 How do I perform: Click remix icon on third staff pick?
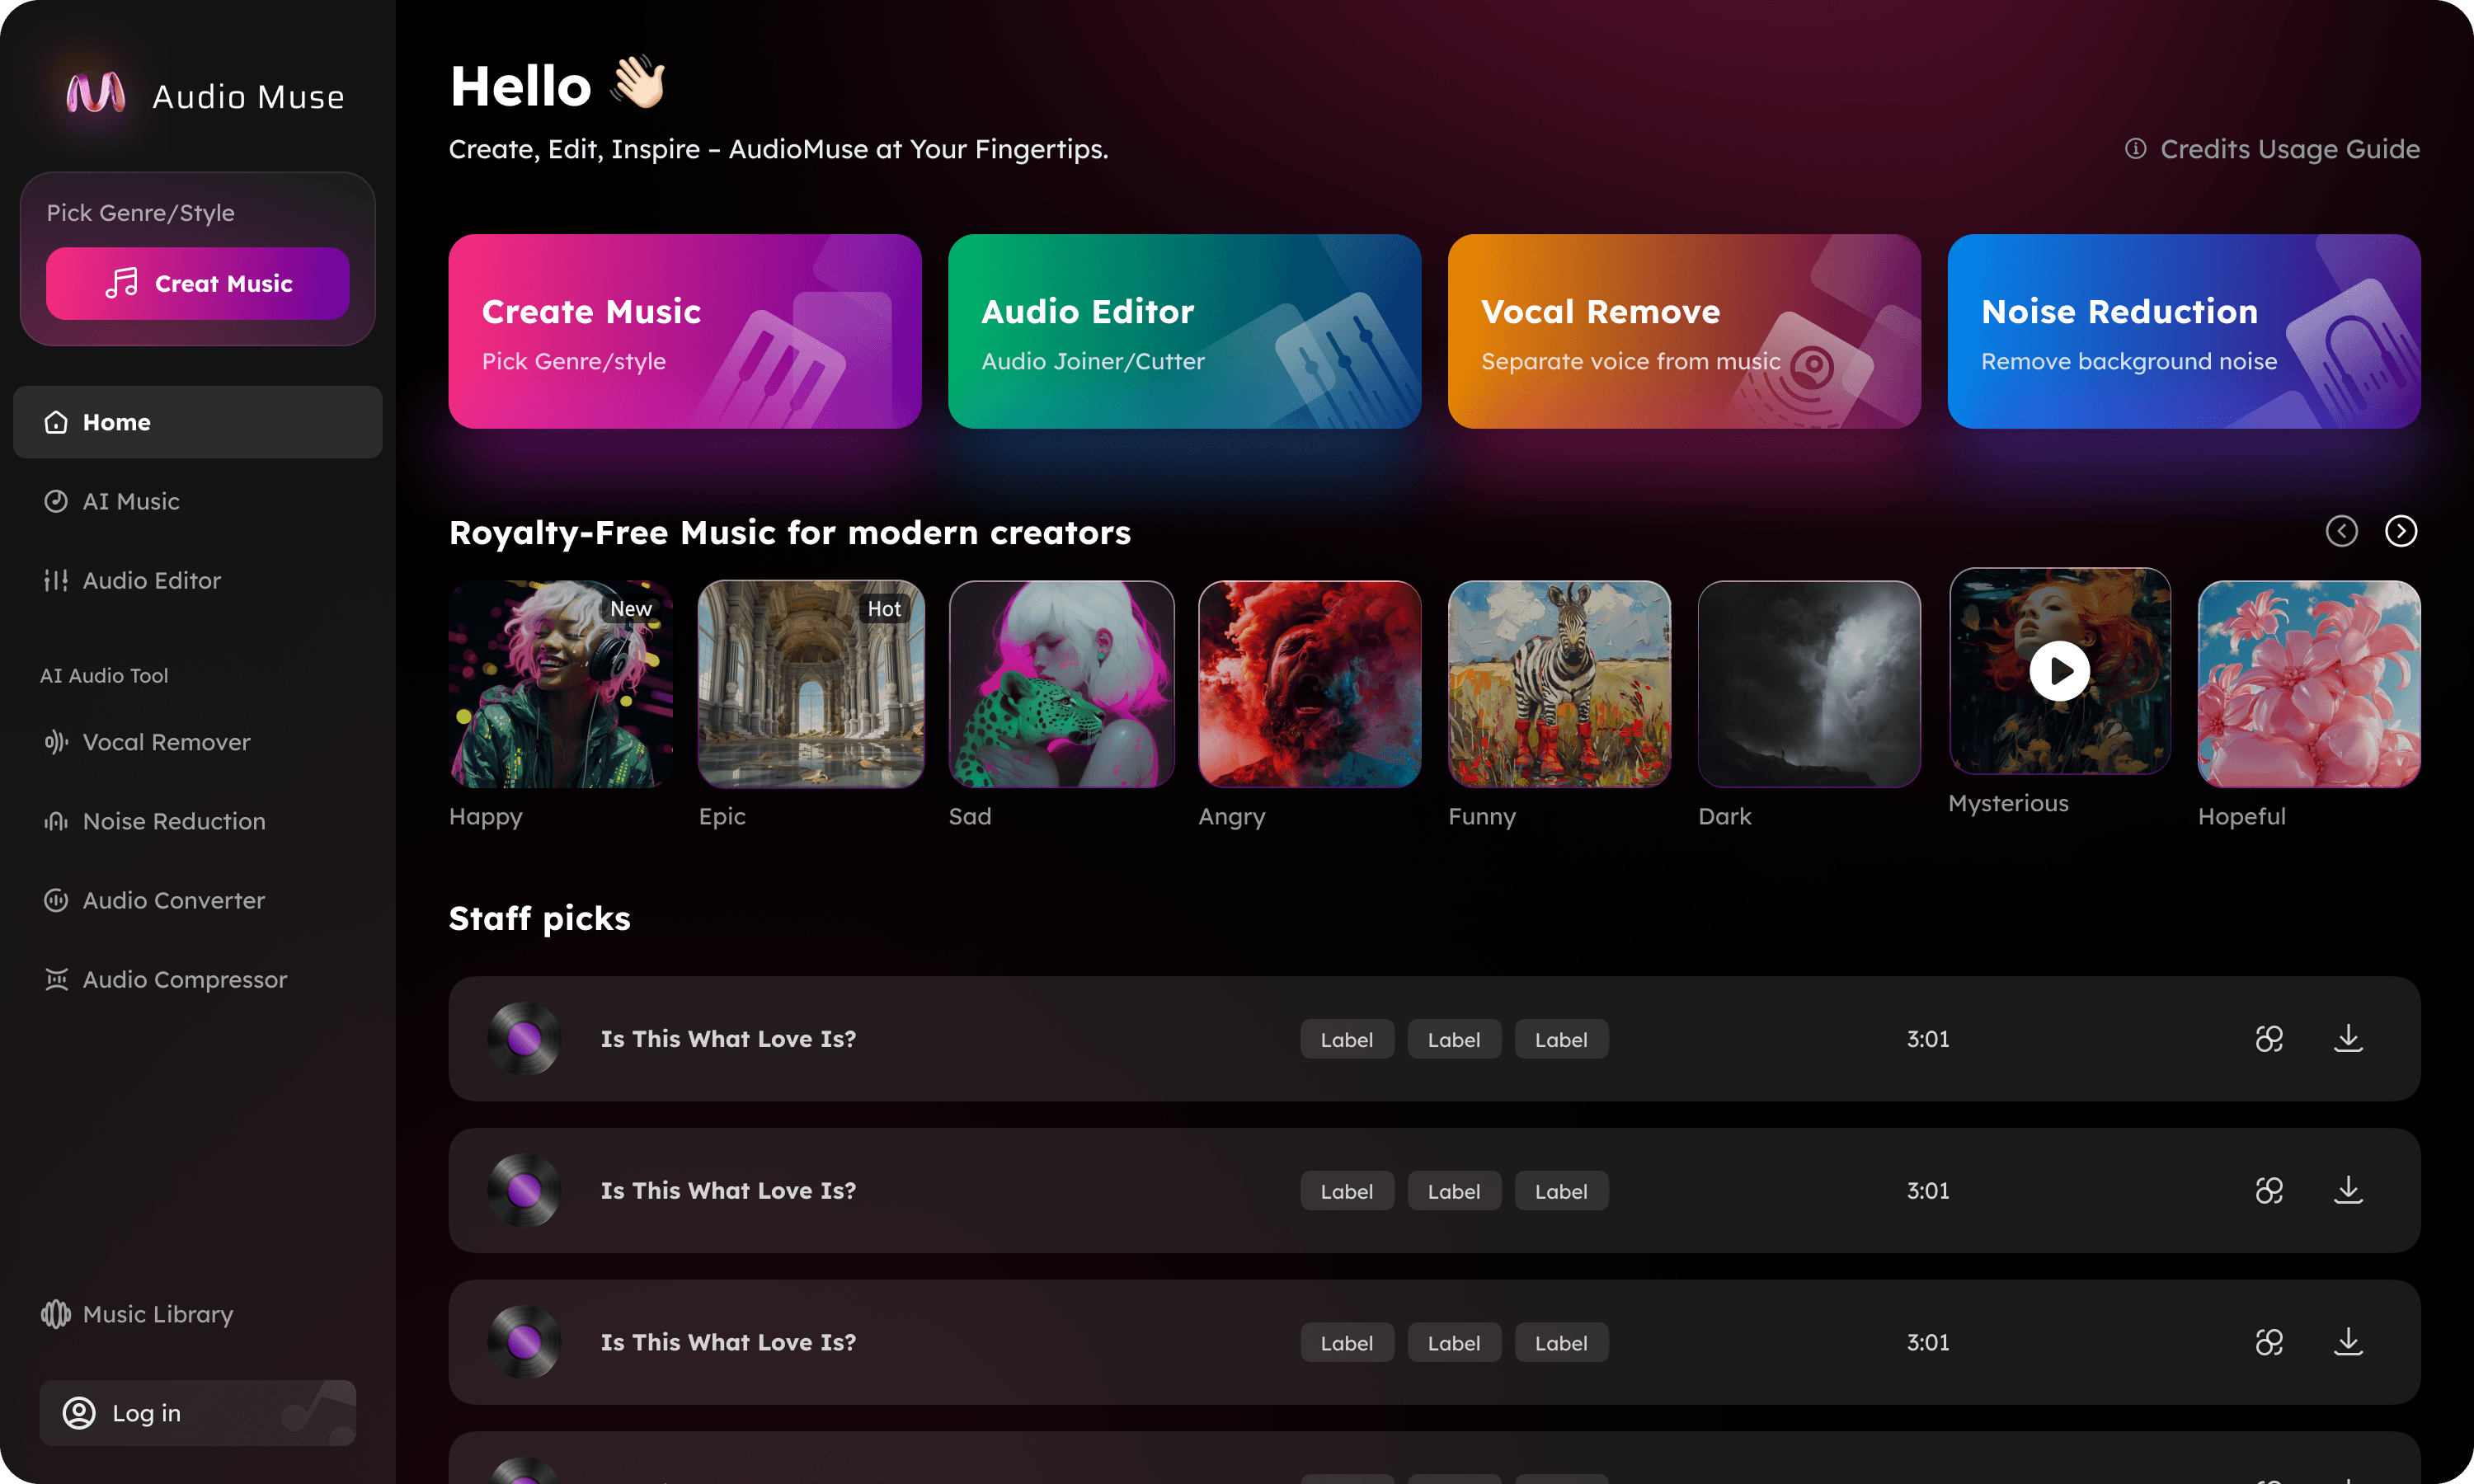tap(2269, 1342)
